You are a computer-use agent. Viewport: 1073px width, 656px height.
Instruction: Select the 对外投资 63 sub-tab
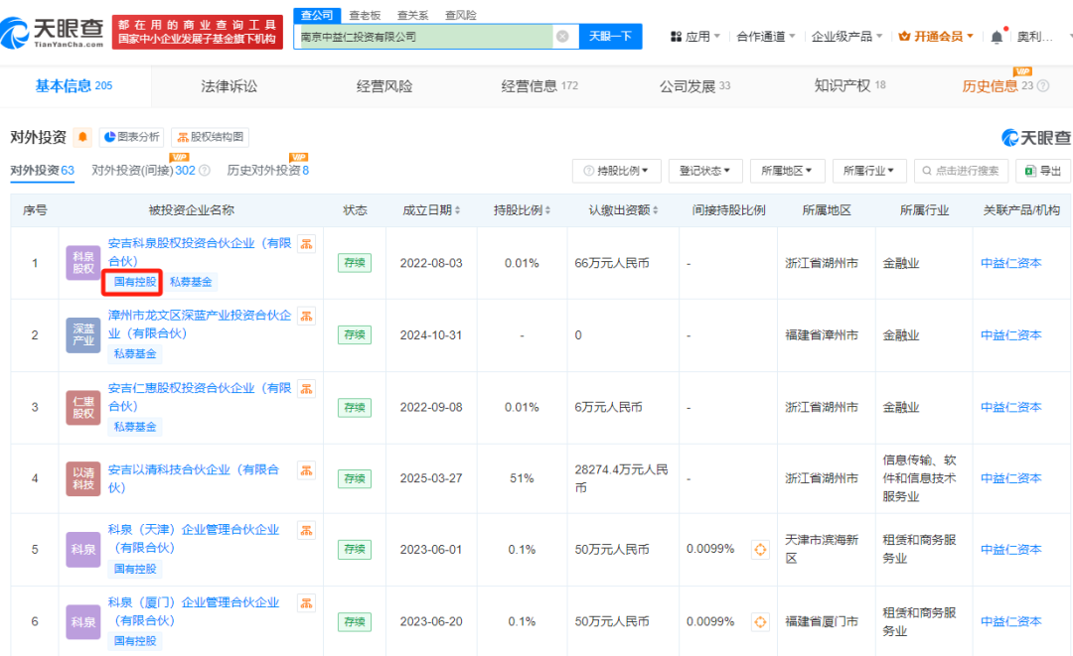click(43, 170)
